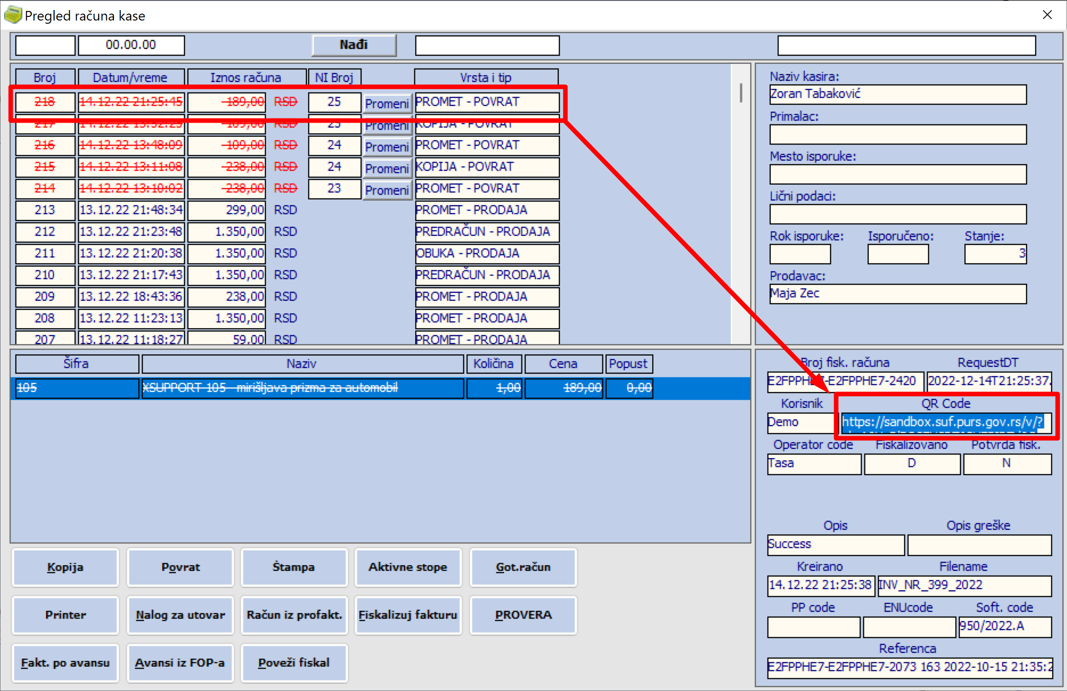Click the Got.račun button
Viewport: 1067px width, 691px height.
tap(523, 567)
